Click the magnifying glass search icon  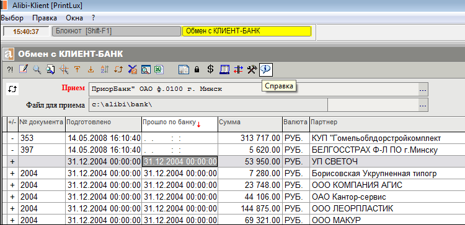click(x=37, y=70)
